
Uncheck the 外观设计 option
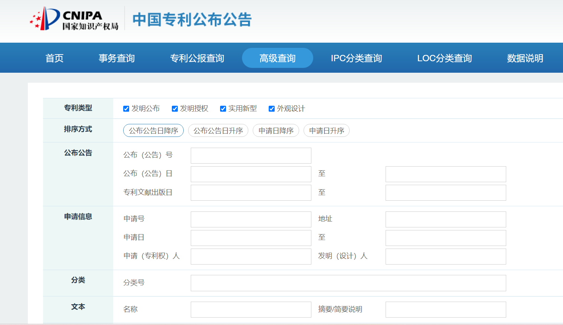[x=271, y=108]
